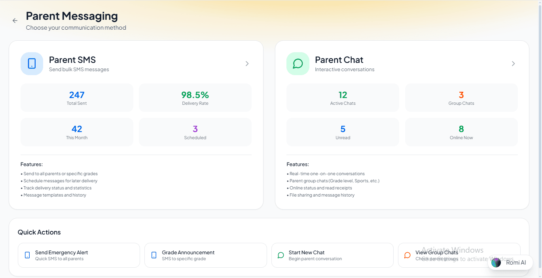Select the 3 Scheduled messages tile

[x=195, y=132]
